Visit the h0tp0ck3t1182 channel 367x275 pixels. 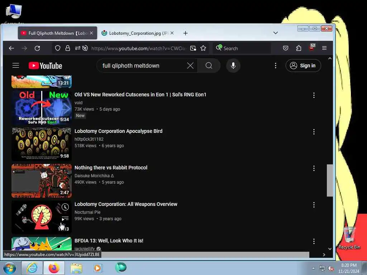point(89,139)
